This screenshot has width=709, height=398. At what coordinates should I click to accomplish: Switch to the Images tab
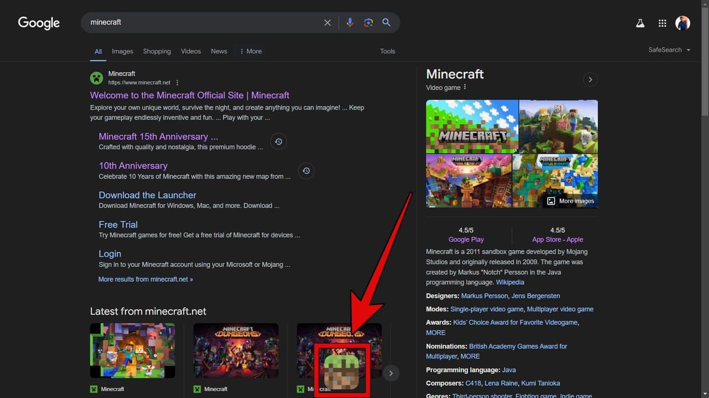tap(122, 51)
